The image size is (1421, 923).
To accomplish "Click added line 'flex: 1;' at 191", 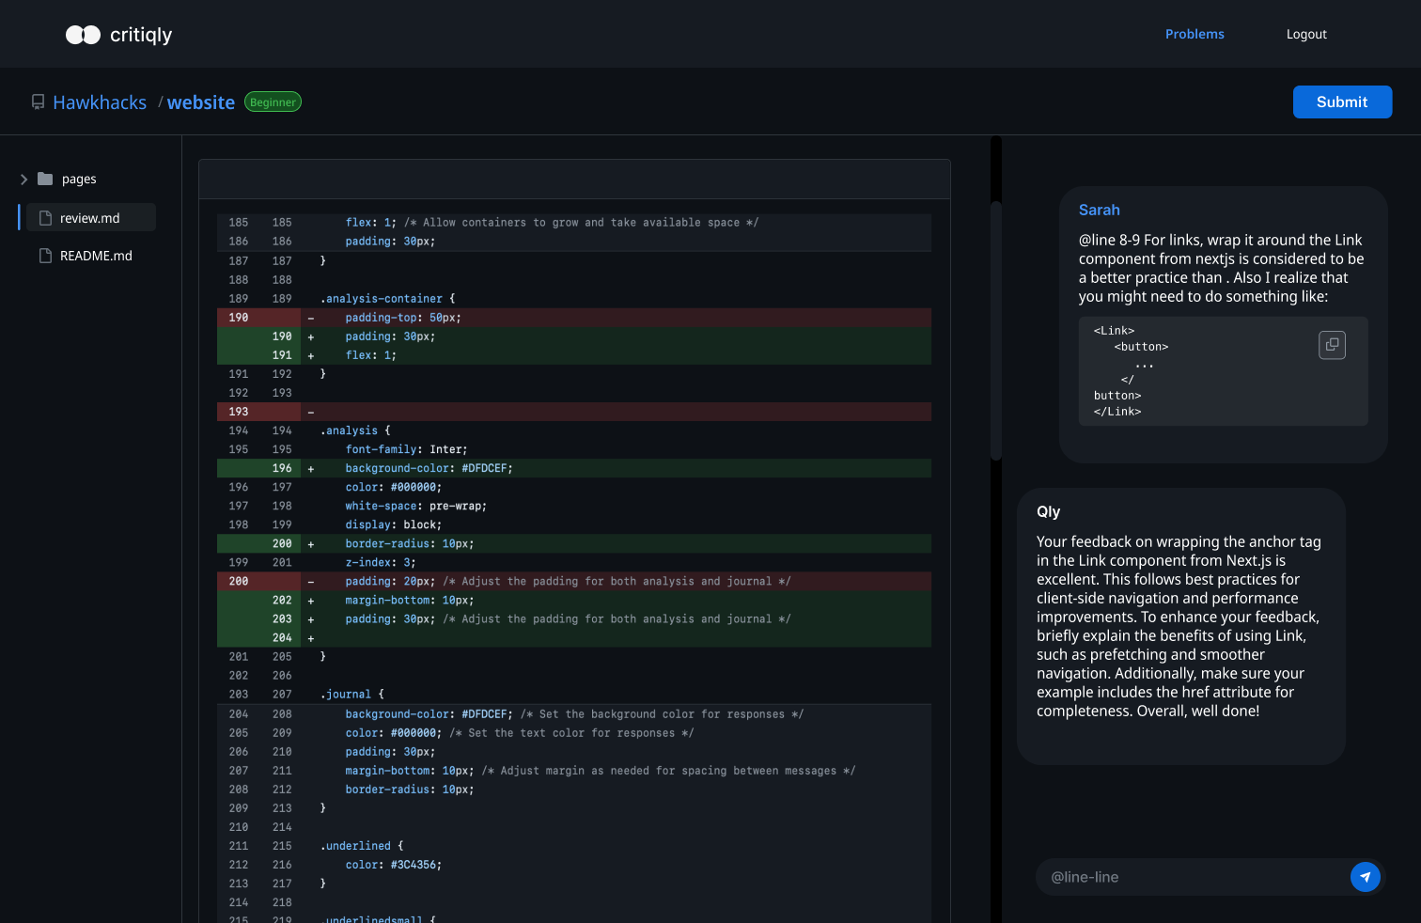I will click(574, 355).
